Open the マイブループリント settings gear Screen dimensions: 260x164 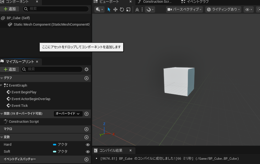tap(86, 69)
